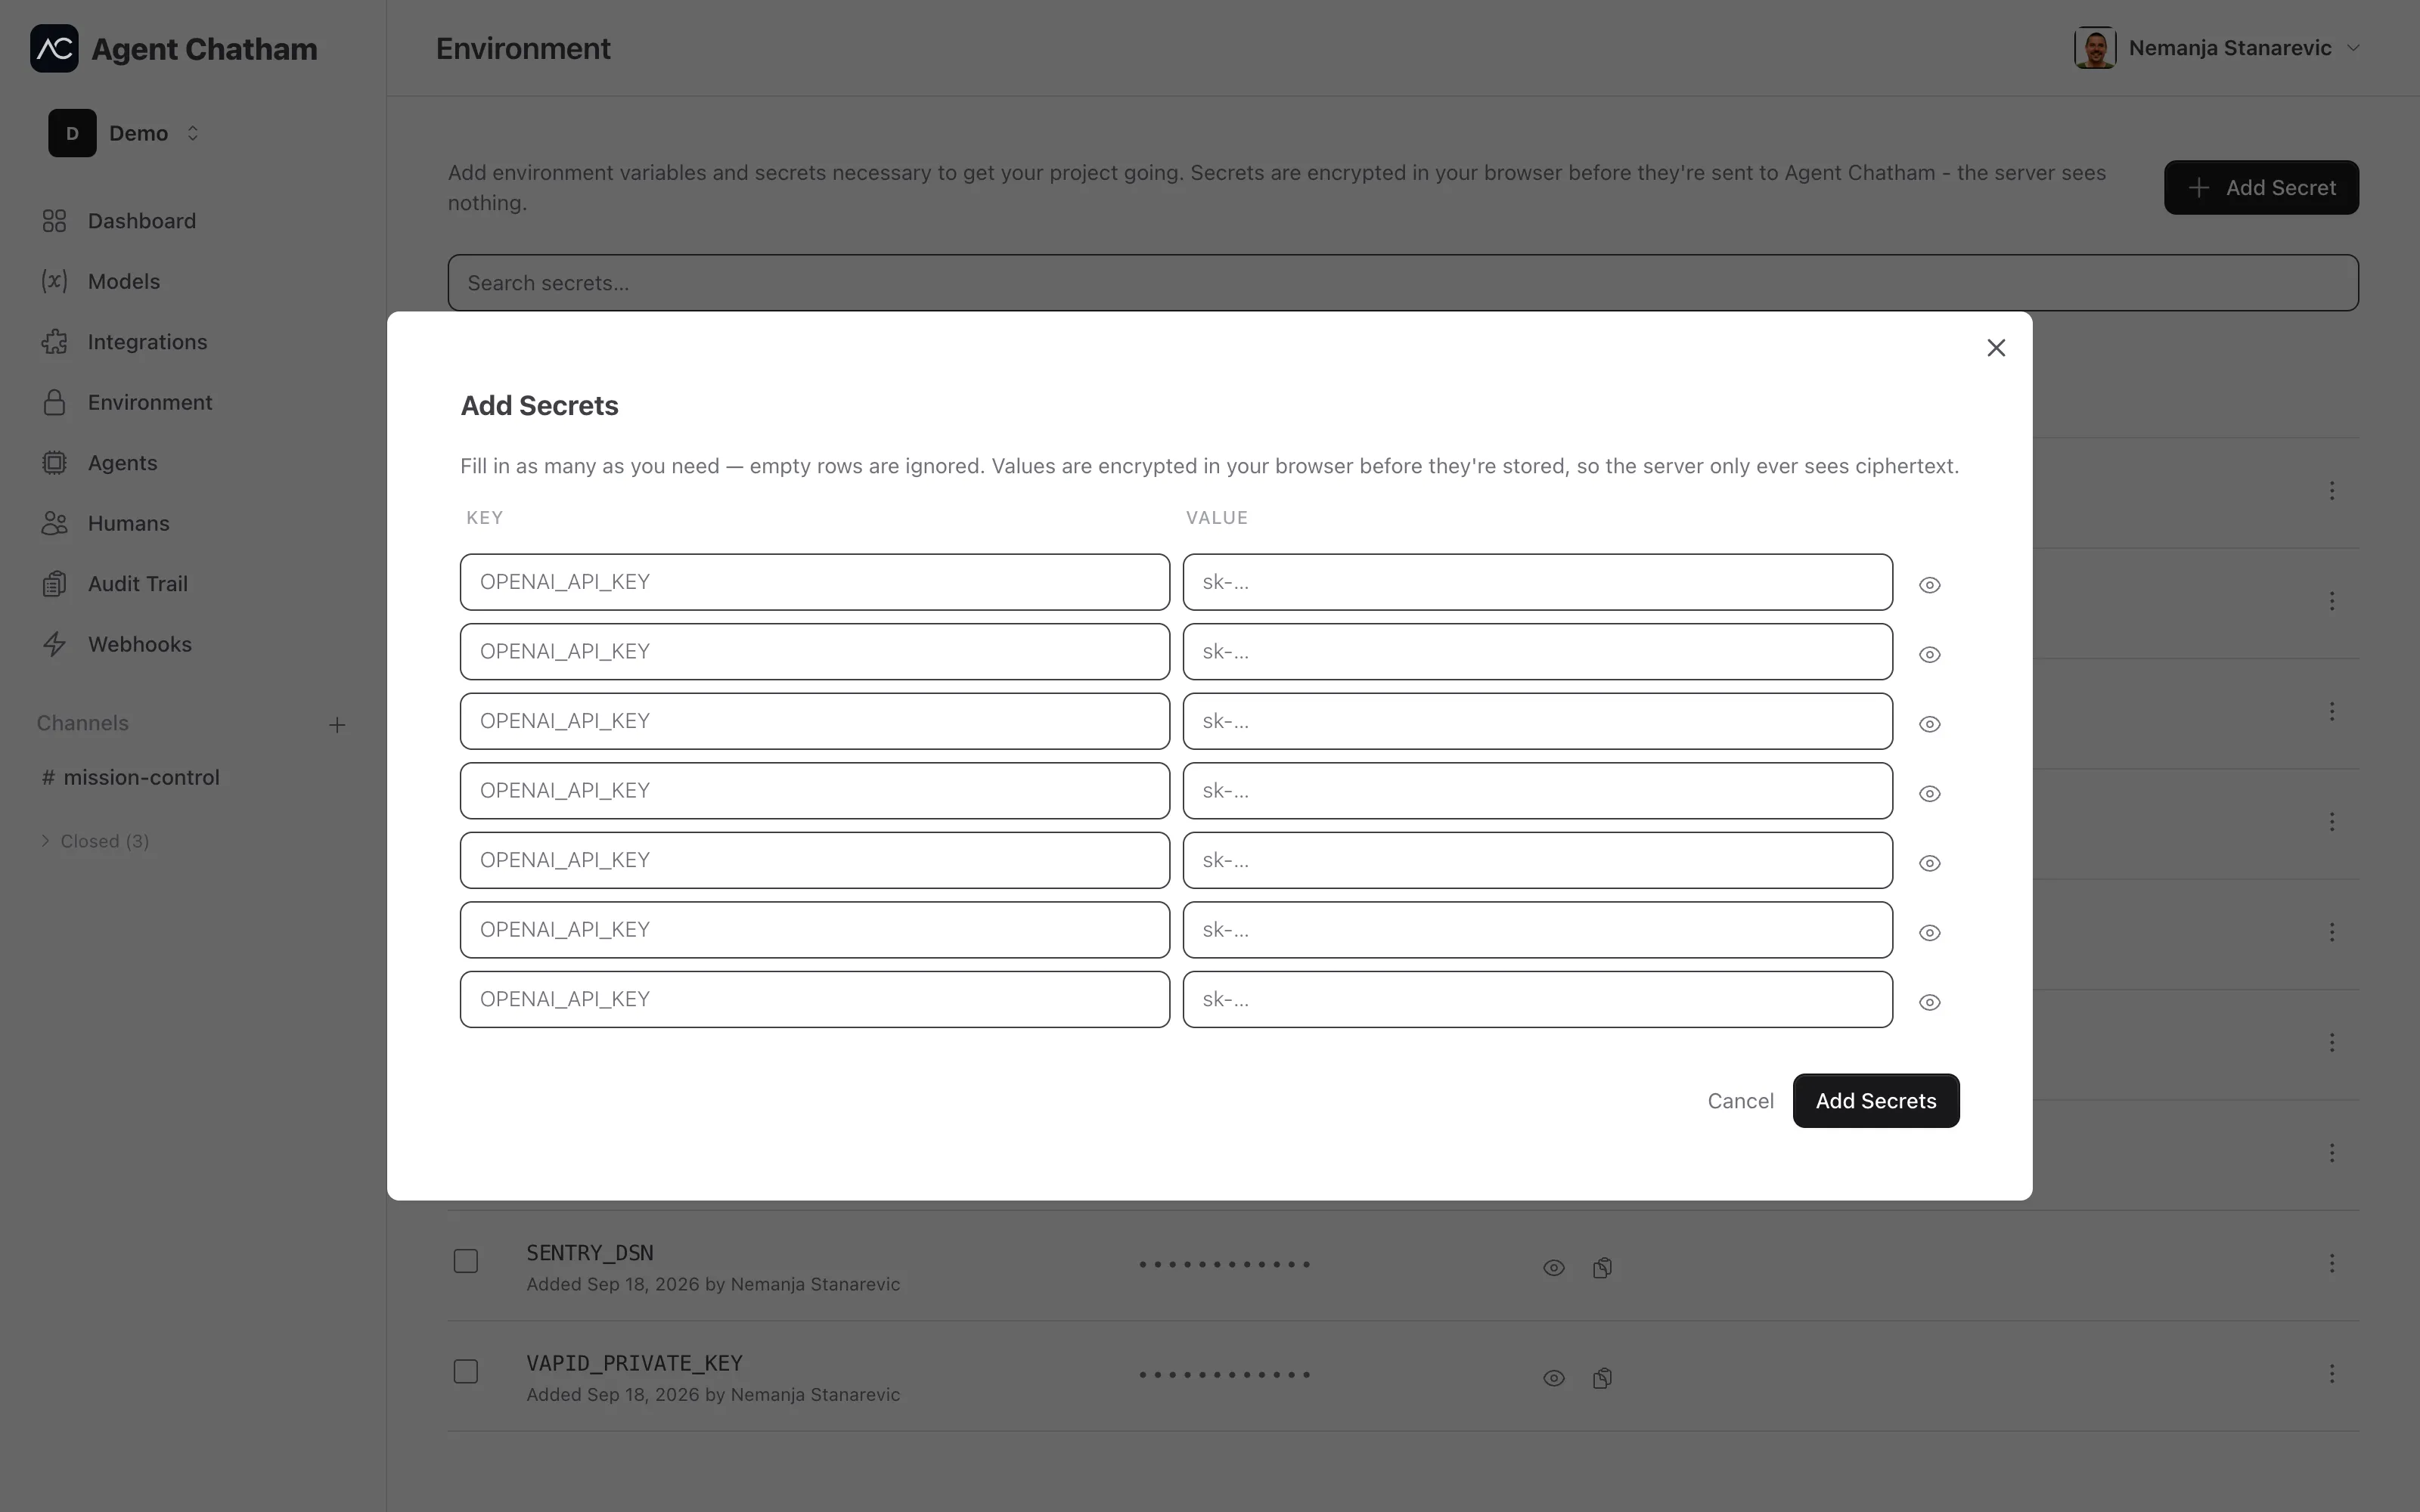Open the Demo workspace switcher
2420x1512 pixels.
click(125, 133)
